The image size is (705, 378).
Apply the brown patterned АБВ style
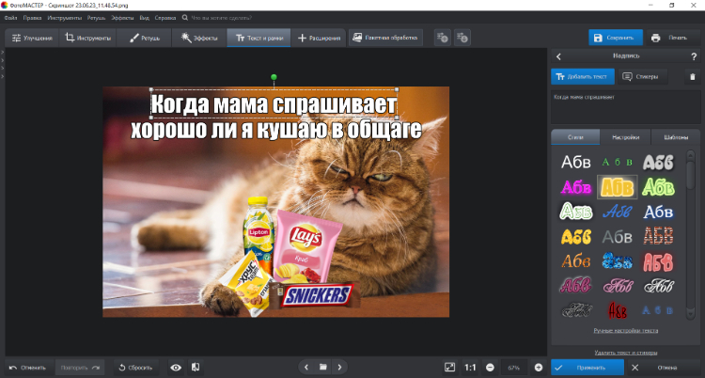point(658,236)
